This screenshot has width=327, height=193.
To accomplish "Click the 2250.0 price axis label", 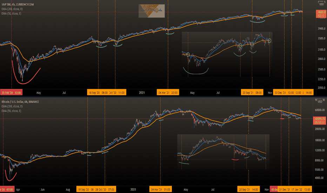I will pyautogui.click(x=321, y=79).
